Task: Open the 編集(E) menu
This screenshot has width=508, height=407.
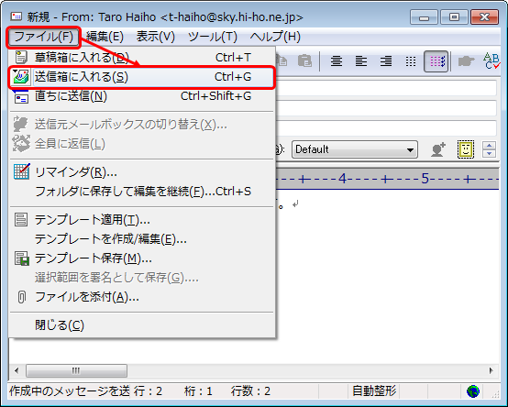Action: coord(105,37)
